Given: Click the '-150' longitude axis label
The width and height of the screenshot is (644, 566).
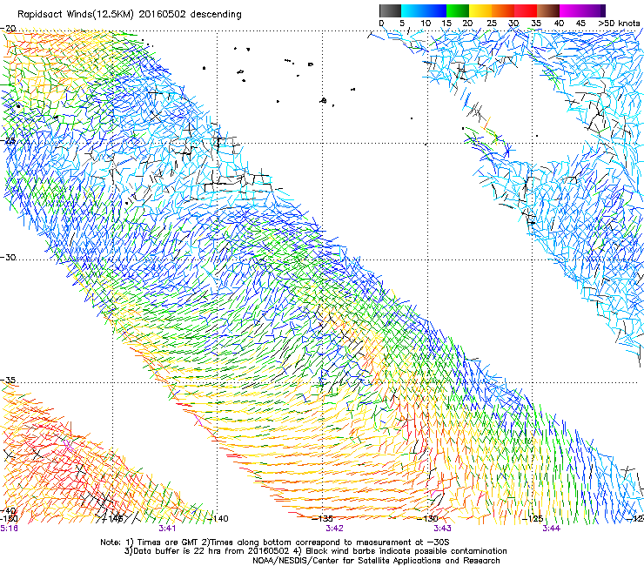Looking at the screenshot, I should point(9,519).
